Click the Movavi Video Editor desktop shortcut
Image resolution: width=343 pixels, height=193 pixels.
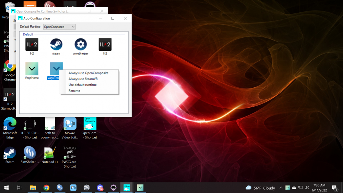pyautogui.click(x=70, y=124)
